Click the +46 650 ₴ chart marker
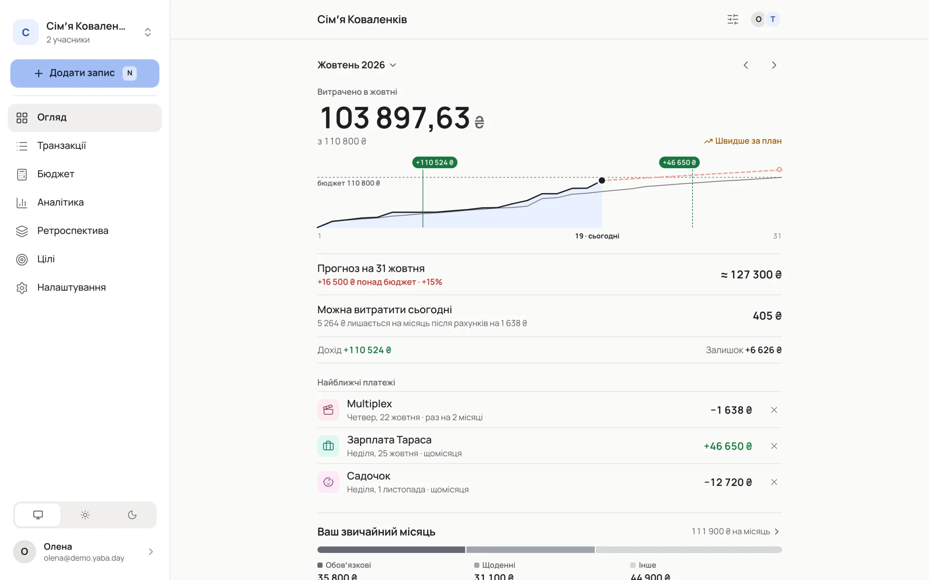 [x=679, y=162]
